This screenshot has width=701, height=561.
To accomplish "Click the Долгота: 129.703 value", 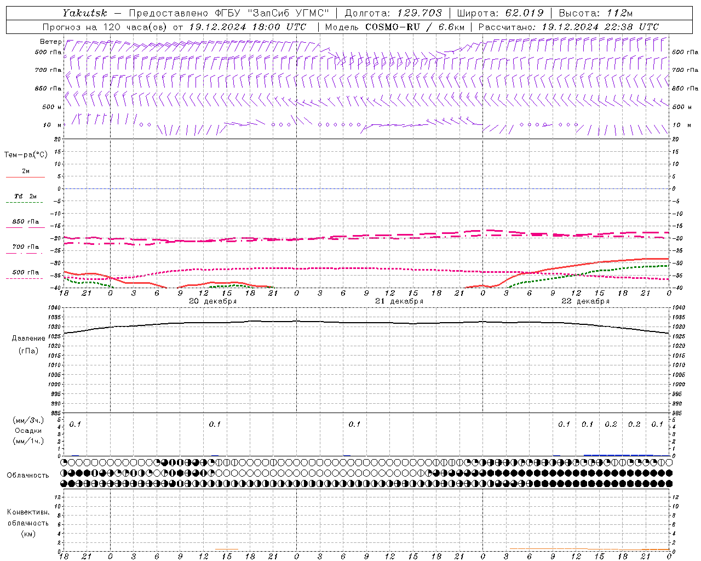I will coord(393,13).
